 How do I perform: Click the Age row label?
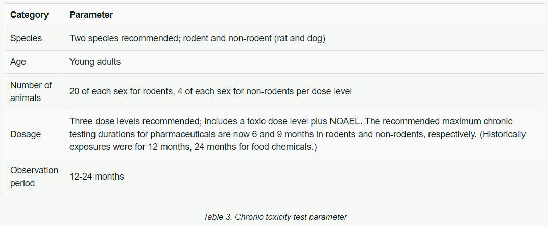pos(18,62)
